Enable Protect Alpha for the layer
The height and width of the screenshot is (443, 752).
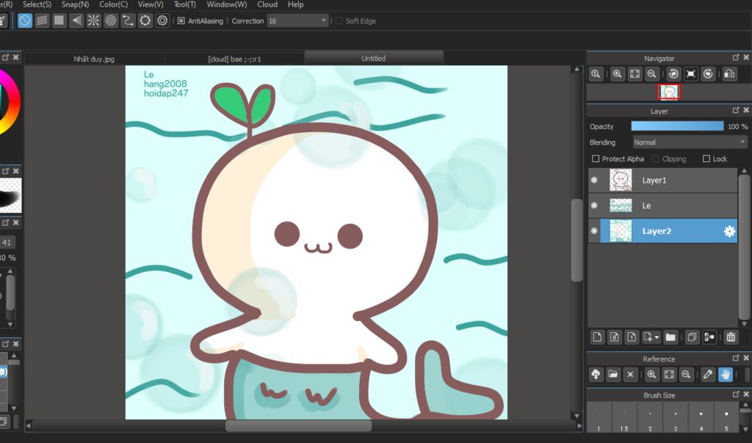[596, 158]
